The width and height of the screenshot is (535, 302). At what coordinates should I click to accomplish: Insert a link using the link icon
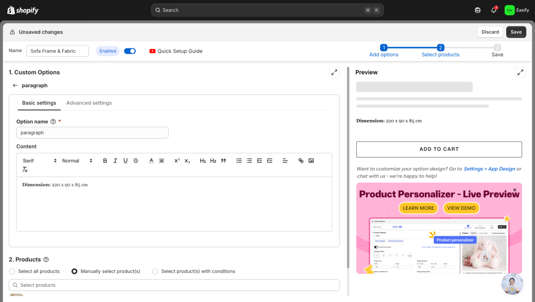301,161
